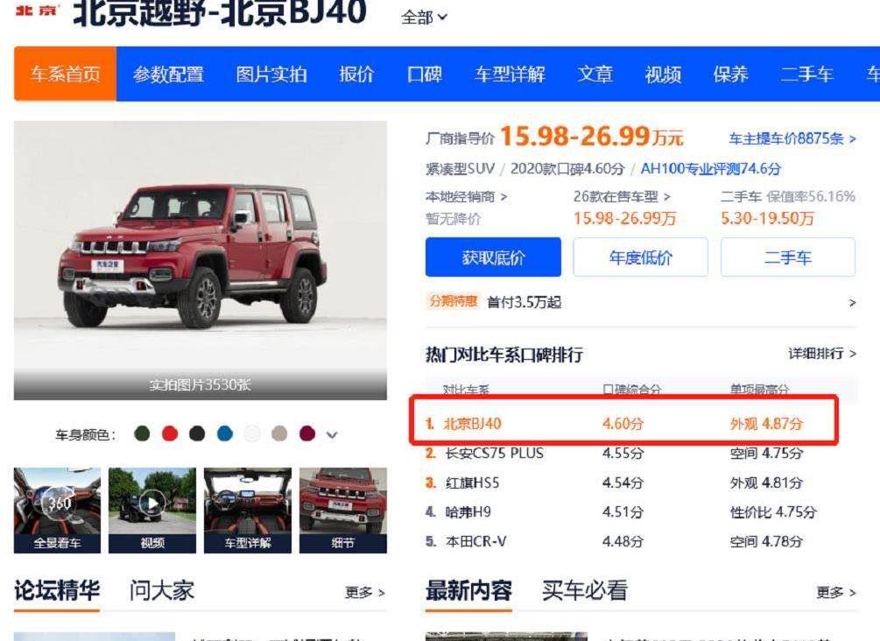The width and height of the screenshot is (880, 641).
Task: Click the 15.98-26.99万 in-sale price
Action: (x=624, y=218)
